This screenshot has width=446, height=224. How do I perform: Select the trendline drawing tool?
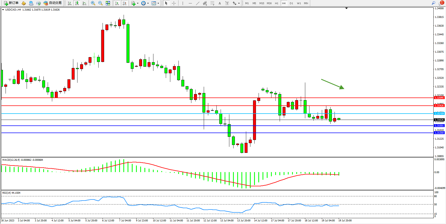(x=198, y=3)
